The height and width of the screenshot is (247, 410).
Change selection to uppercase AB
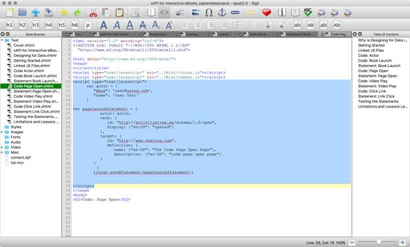click(x=310, y=25)
